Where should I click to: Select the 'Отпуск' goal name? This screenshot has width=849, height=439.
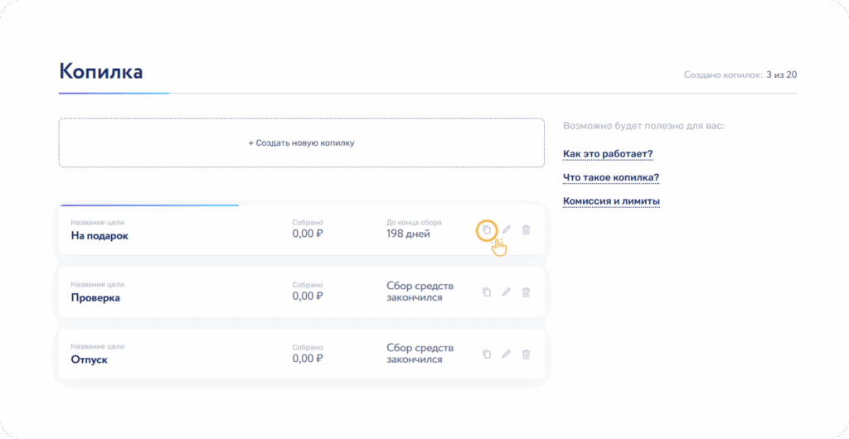[x=89, y=359]
